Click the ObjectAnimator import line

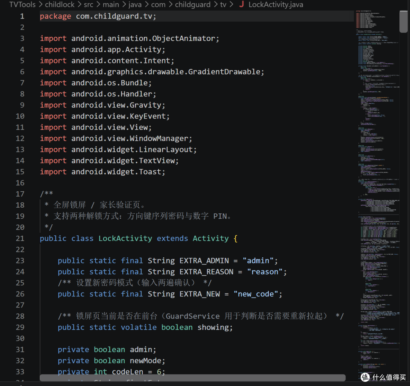(x=129, y=38)
